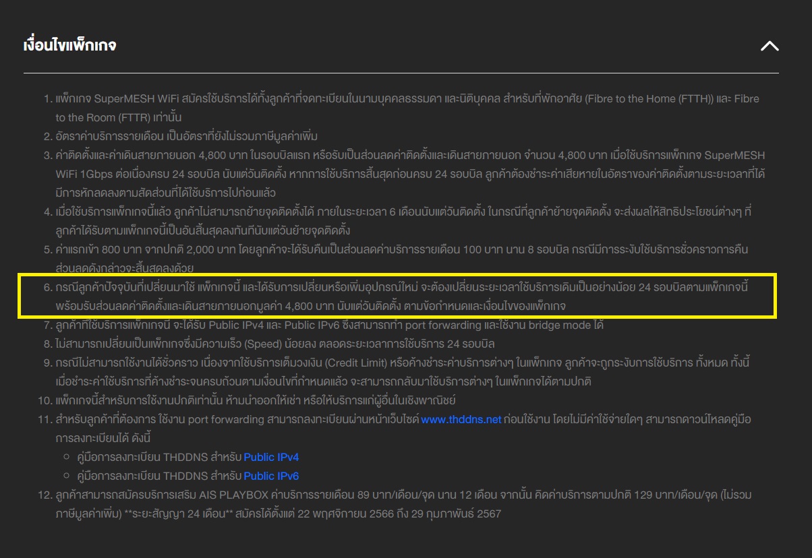Open the THDDNS guide for Public IPv4 link
This screenshot has height=558, width=812.
pos(271,457)
